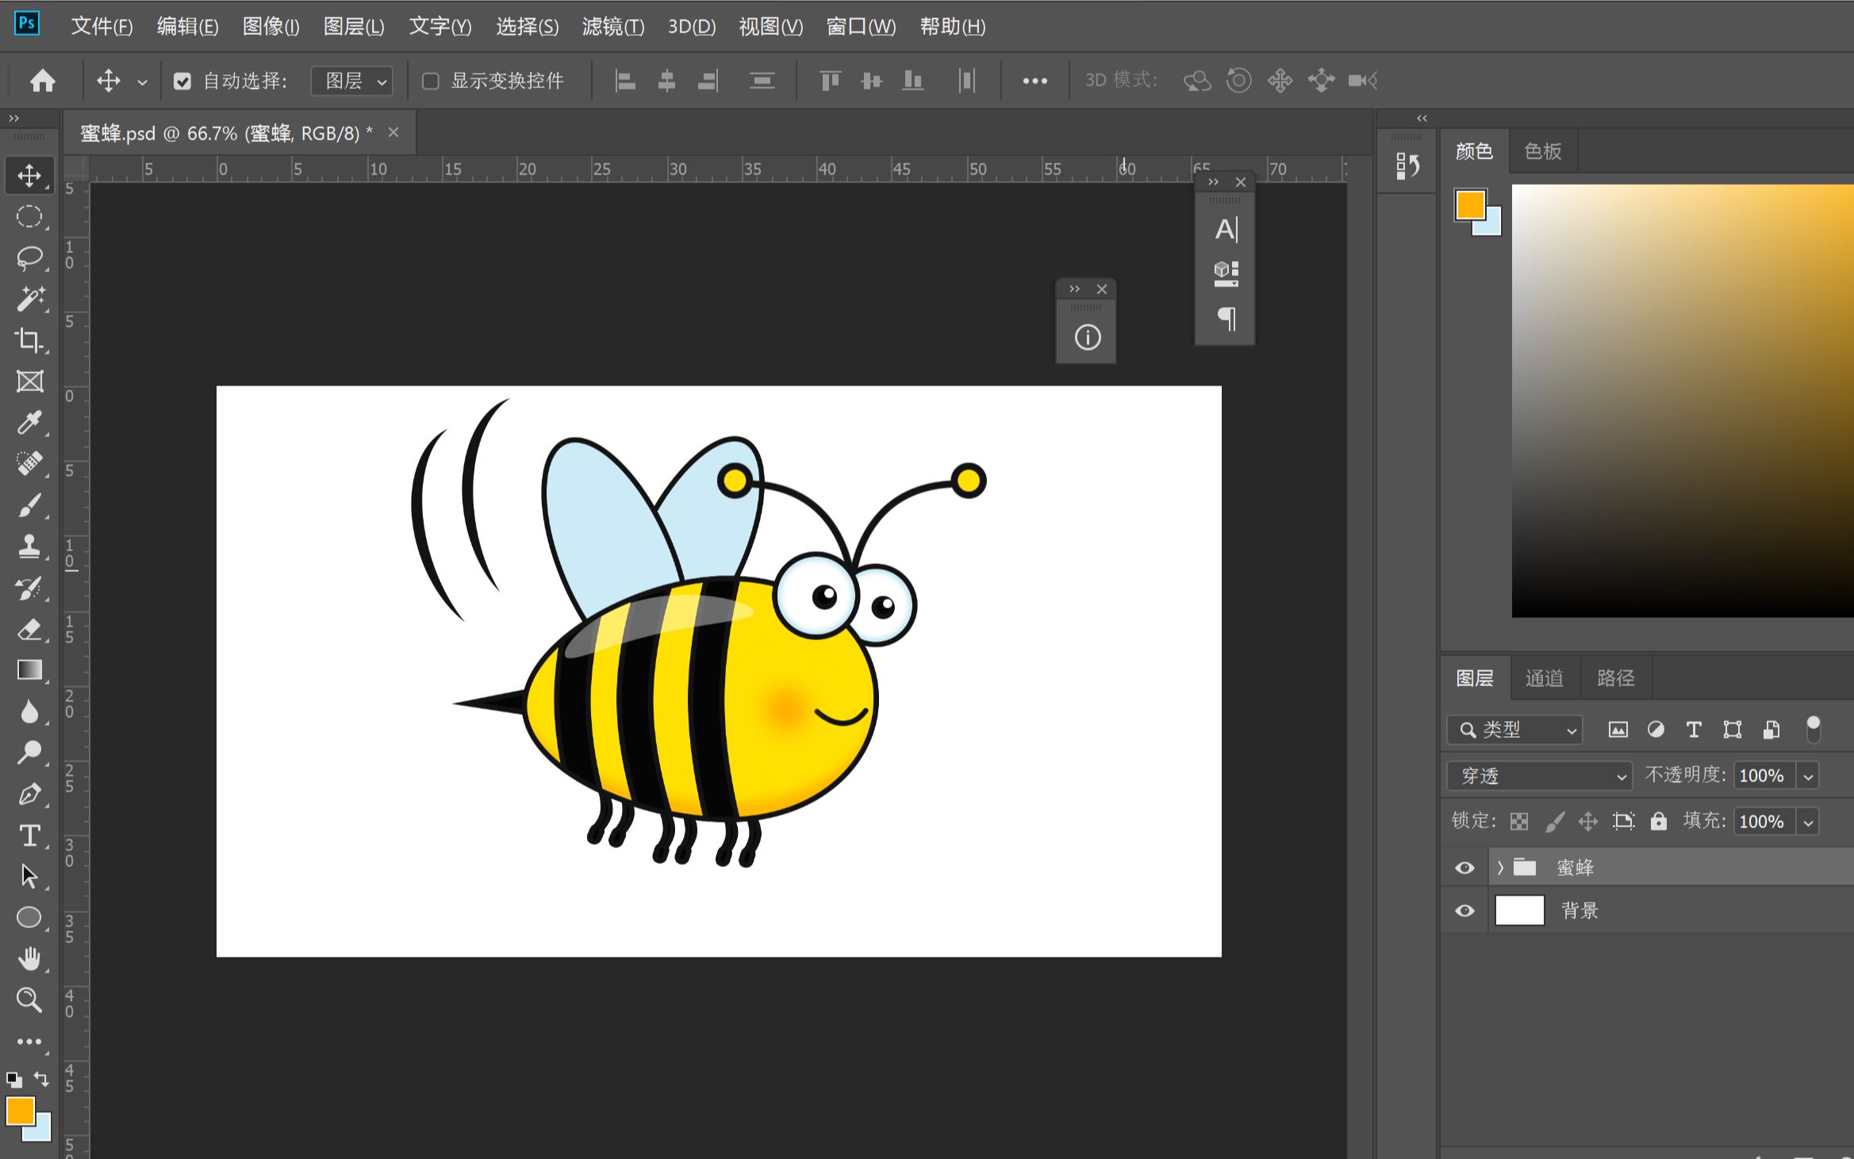Image resolution: width=1854 pixels, height=1159 pixels.
Task: Select the Ellipse shape tool
Action: (x=29, y=918)
